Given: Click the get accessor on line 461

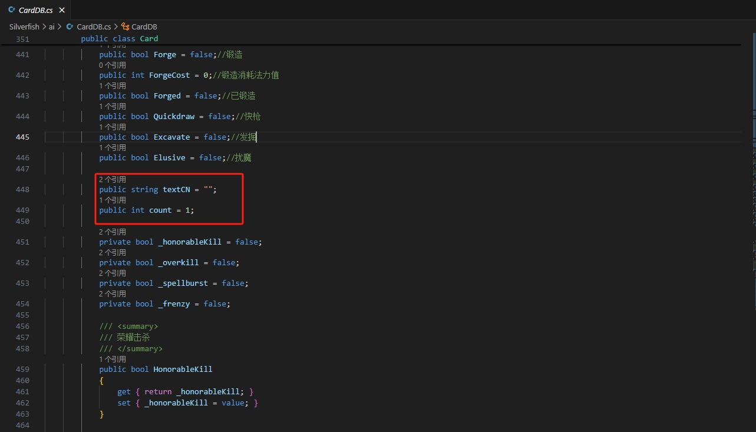Looking at the screenshot, I should 124,392.
